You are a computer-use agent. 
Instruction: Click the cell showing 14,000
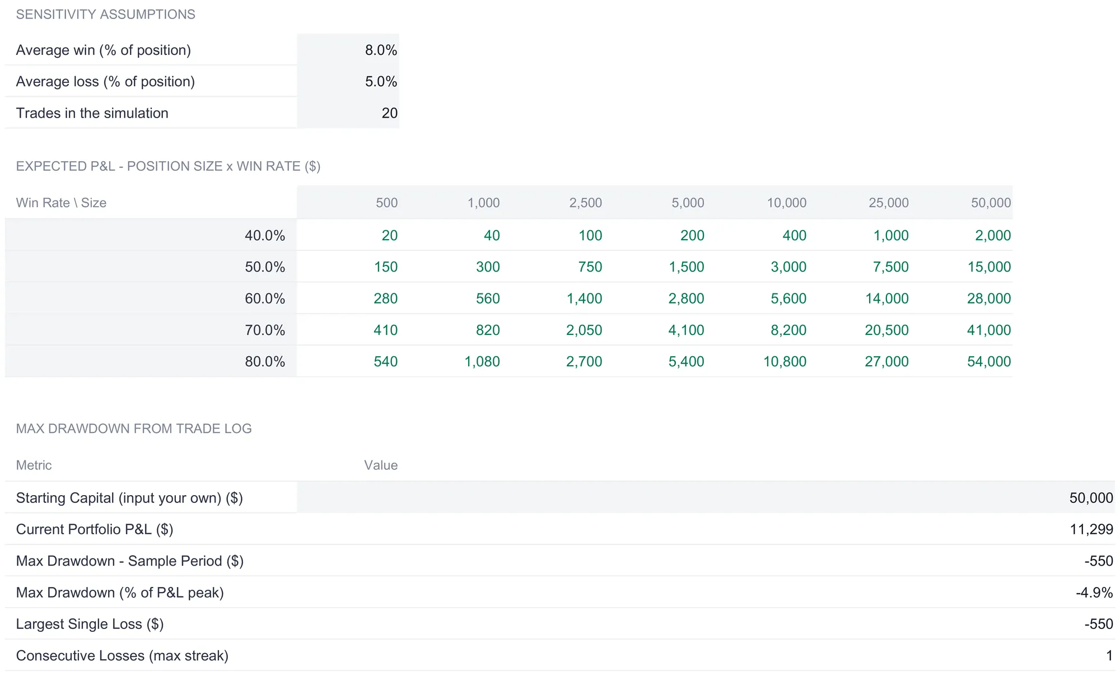(x=887, y=298)
